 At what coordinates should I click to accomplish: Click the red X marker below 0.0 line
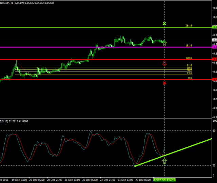coord(164,83)
